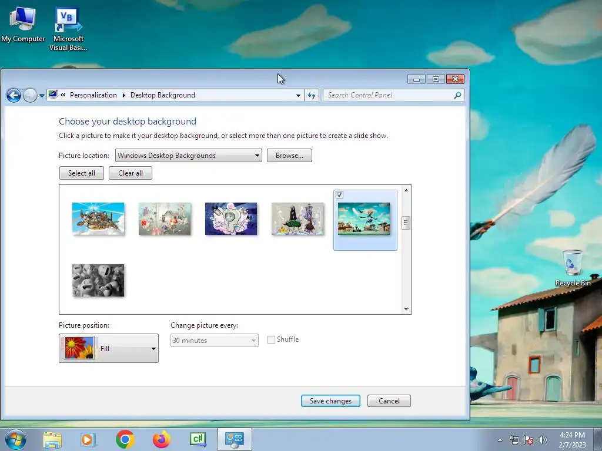Click the Show desktop strip in the taskbar corner
This screenshot has height=451, width=602.
(598, 440)
